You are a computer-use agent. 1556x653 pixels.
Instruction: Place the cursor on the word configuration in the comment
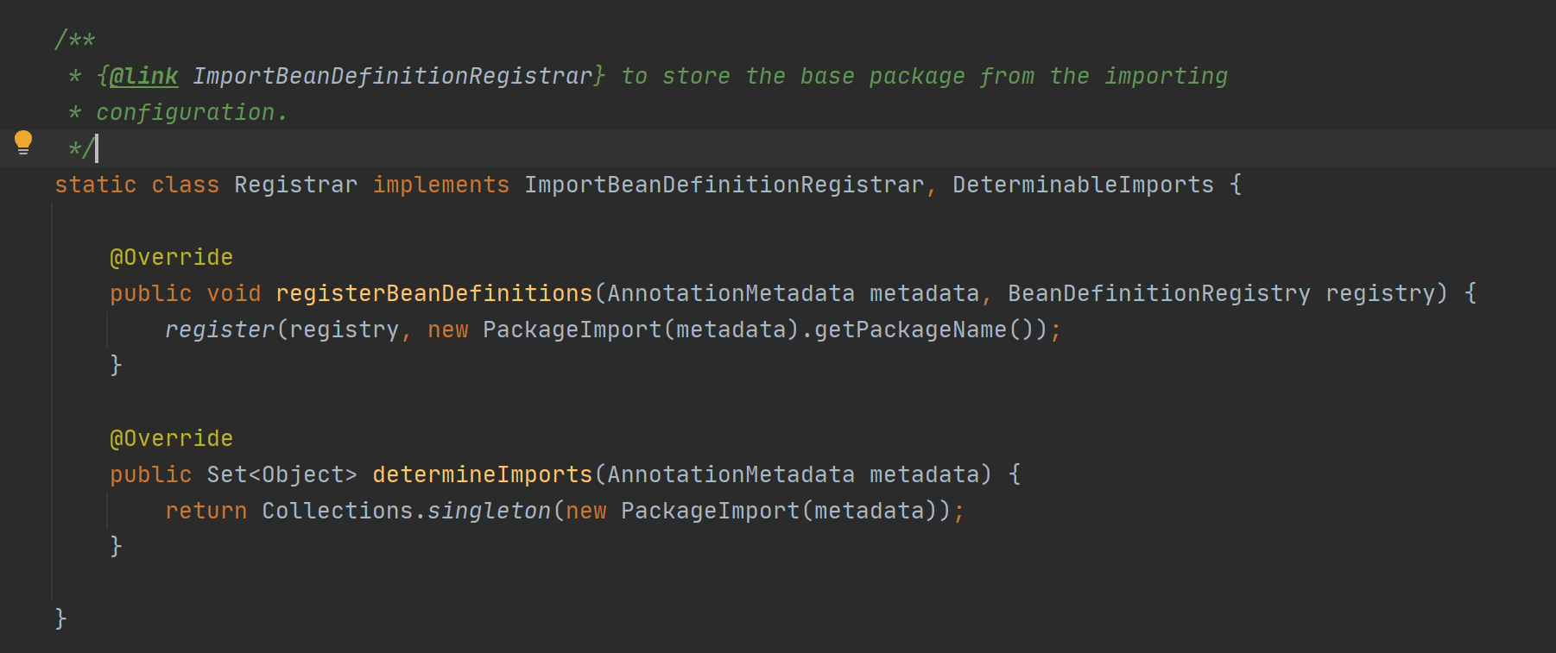[x=185, y=112]
